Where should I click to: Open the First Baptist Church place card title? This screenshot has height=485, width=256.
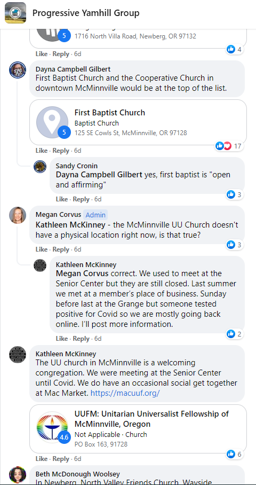click(x=110, y=113)
